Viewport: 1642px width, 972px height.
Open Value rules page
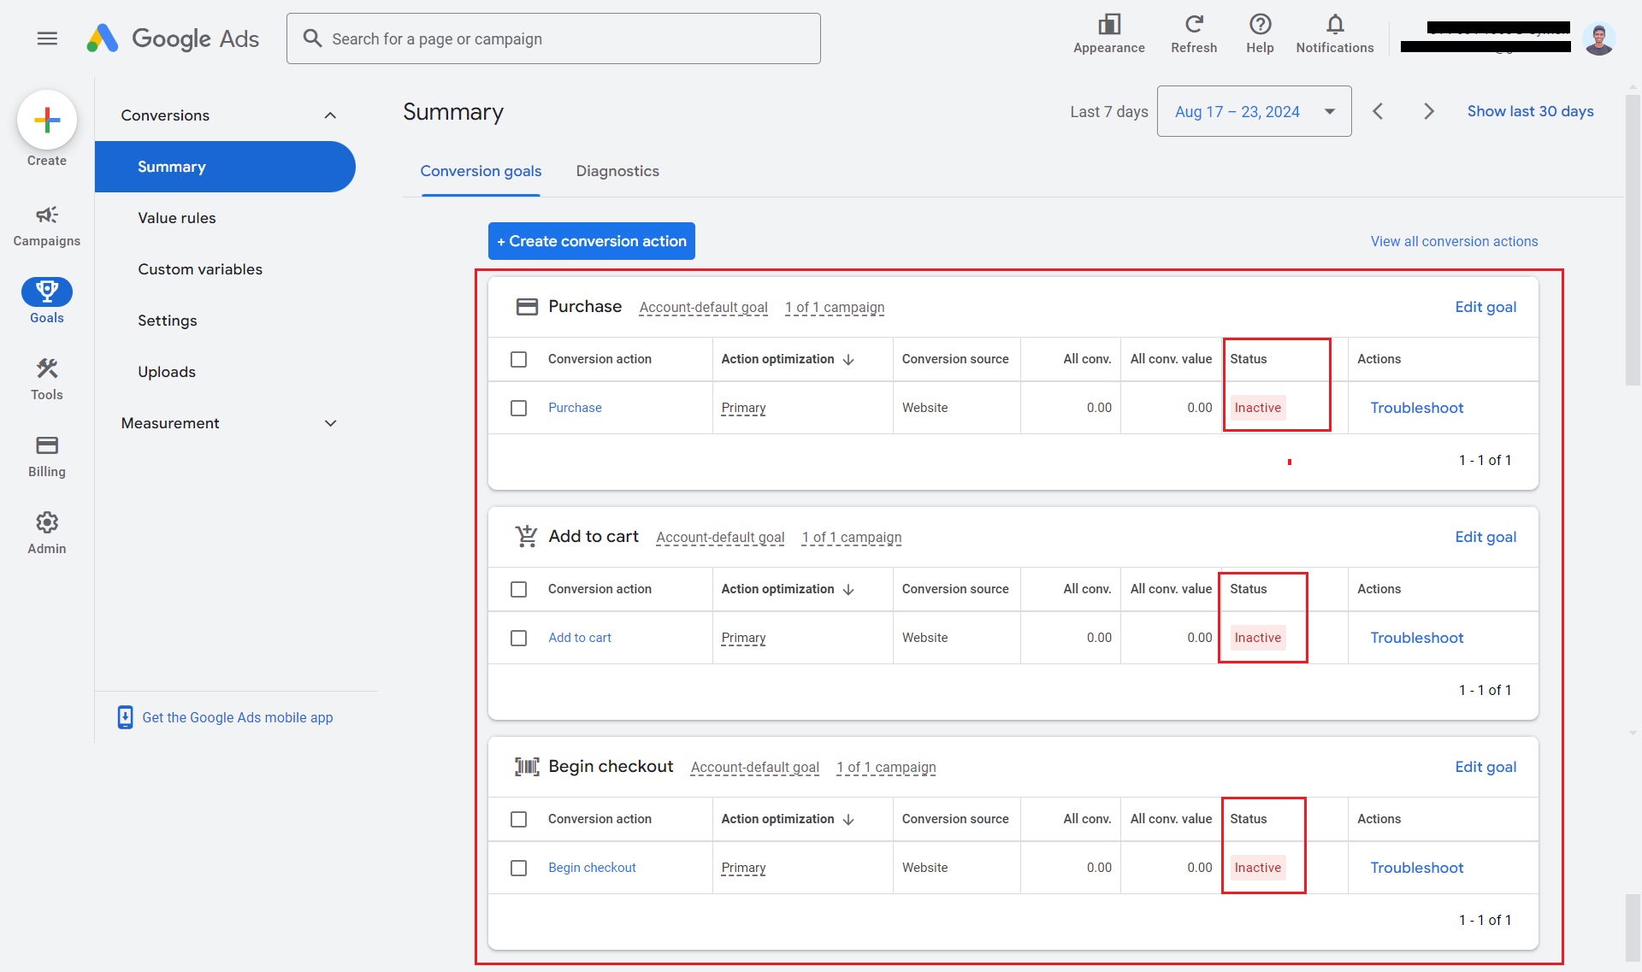177,218
